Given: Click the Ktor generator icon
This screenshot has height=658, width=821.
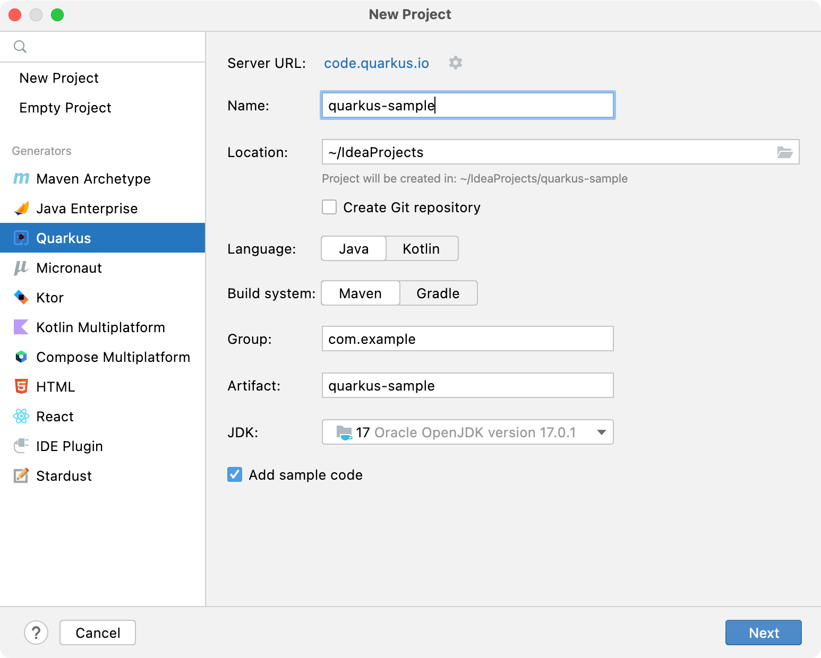Looking at the screenshot, I should 21,298.
